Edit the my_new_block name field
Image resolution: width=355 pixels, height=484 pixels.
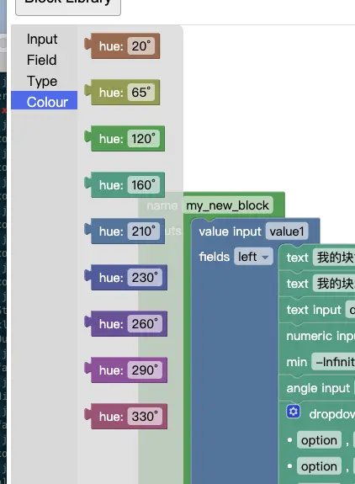[228, 205]
